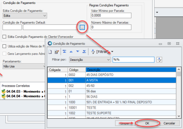Click the edit record icon in dialog toolbar

[x=57, y=52]
